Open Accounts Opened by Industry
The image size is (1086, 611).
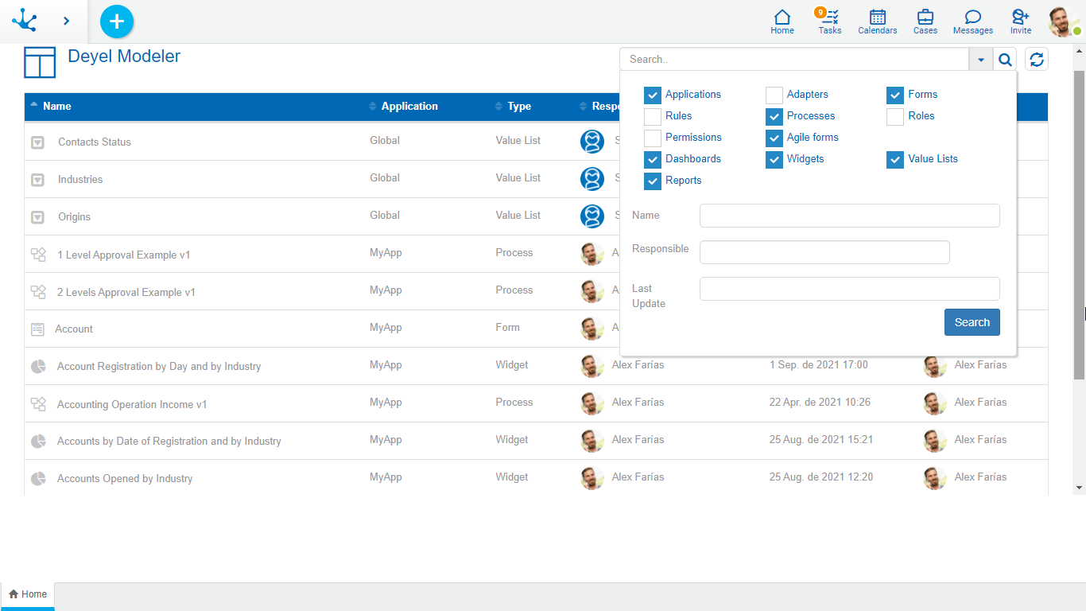pos(125,478)
